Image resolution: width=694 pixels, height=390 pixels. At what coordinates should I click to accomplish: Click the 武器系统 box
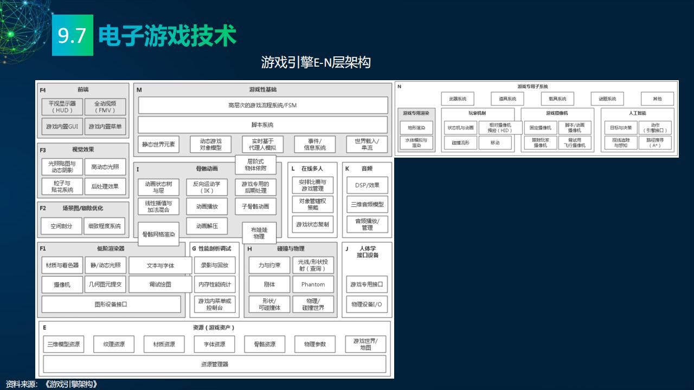[457, 99]
